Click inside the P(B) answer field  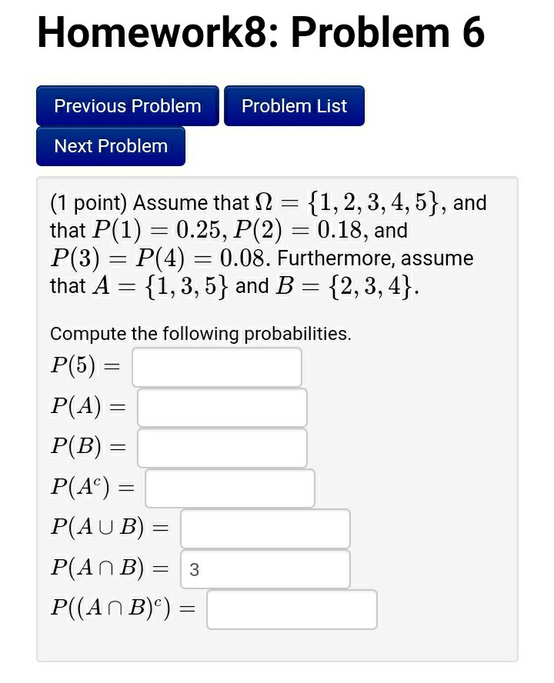[221, 447]
